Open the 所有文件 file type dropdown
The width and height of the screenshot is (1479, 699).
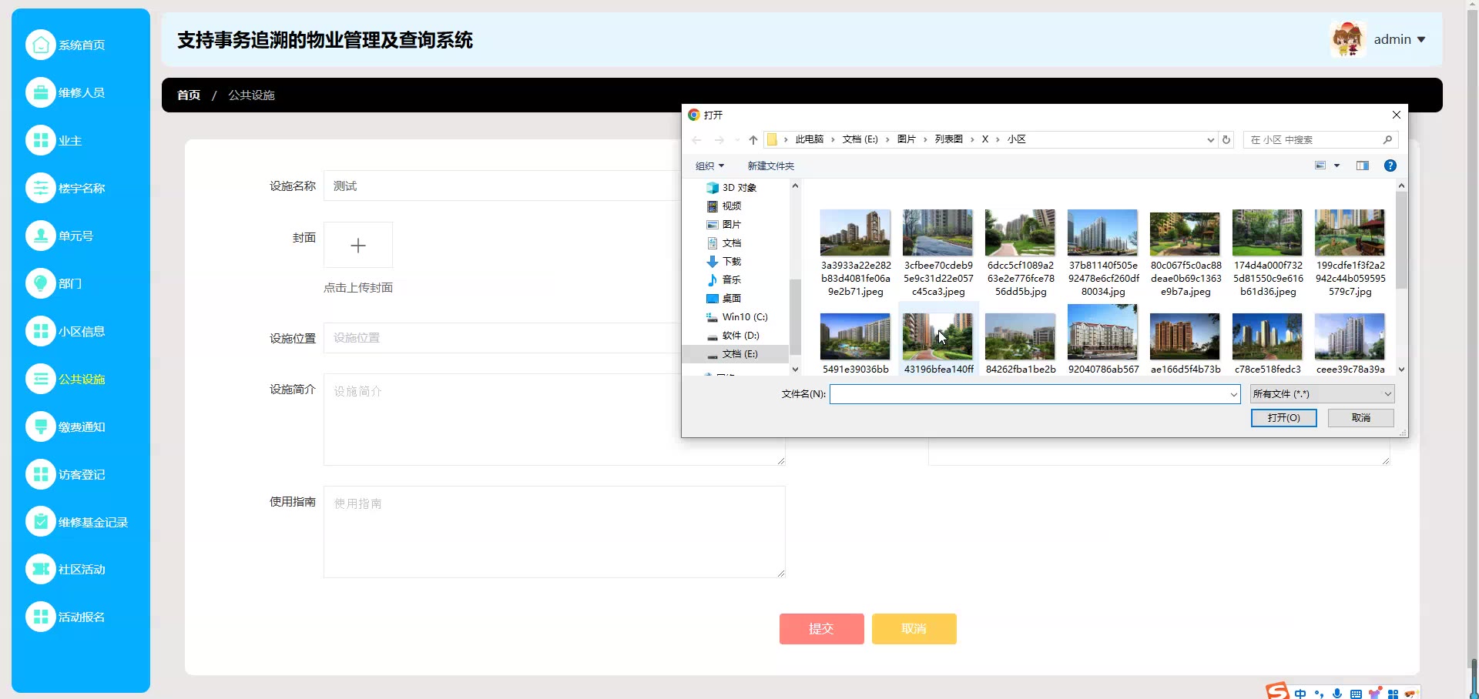[x=1321, y=394]
